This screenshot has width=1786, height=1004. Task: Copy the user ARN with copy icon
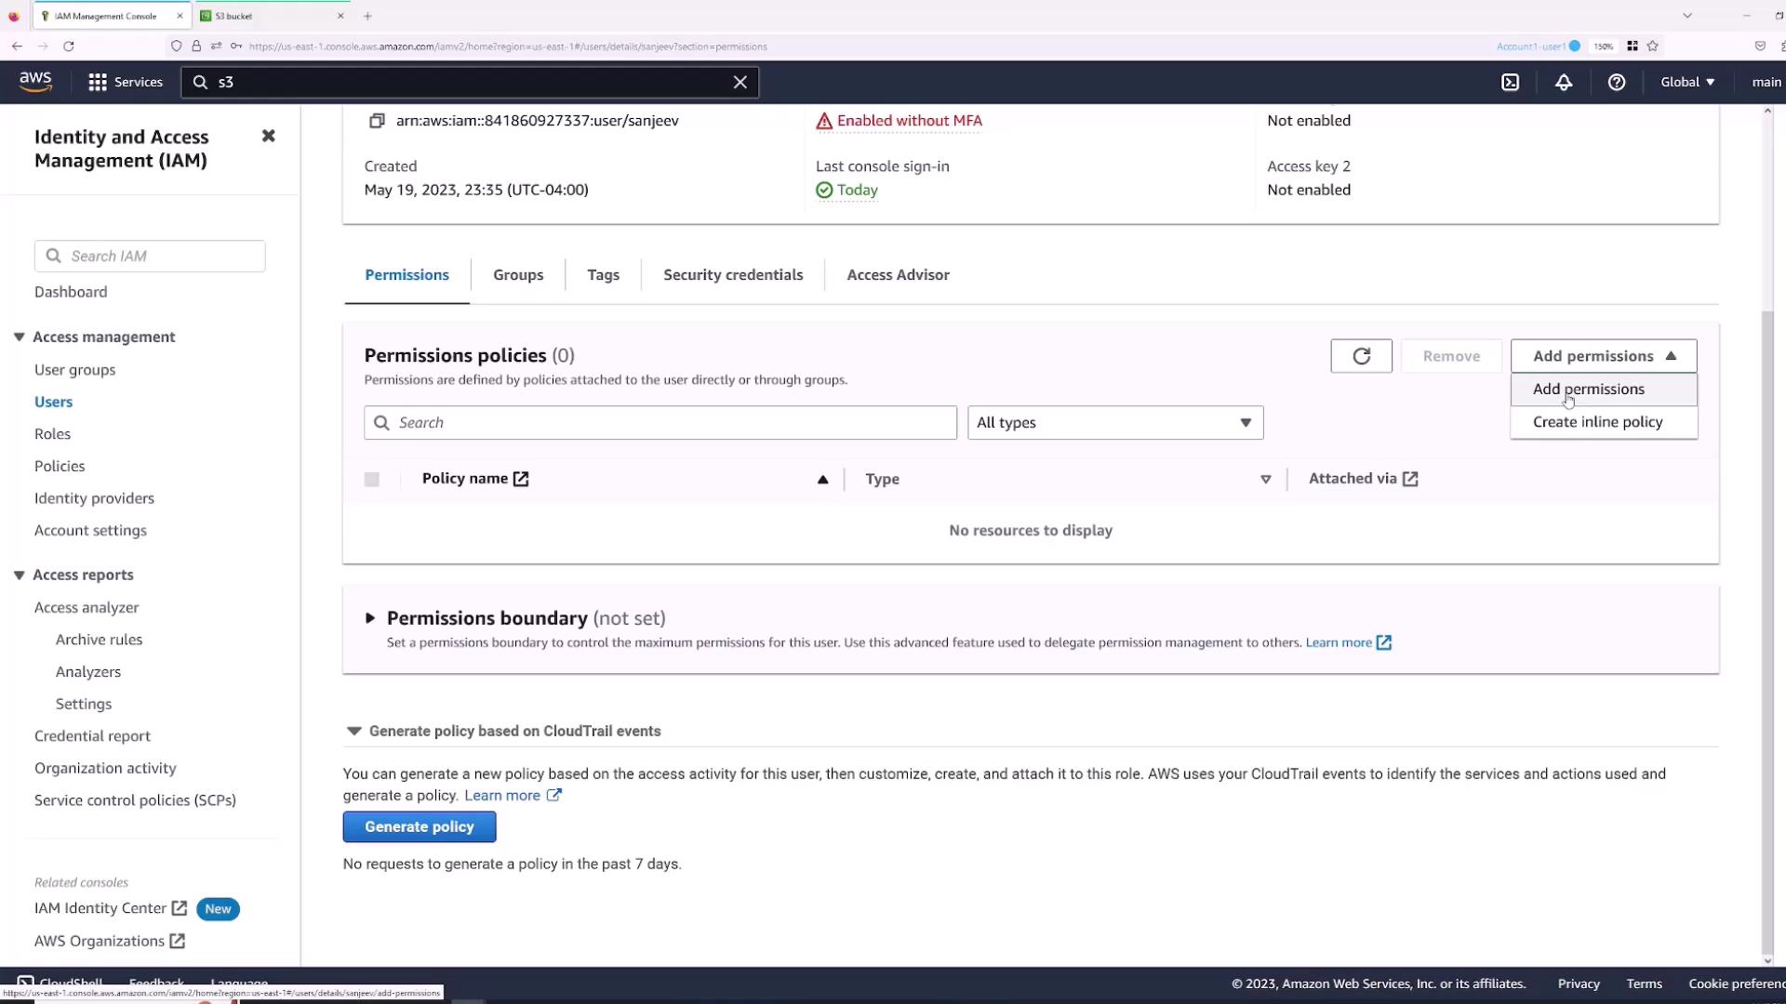coord(377,121)
